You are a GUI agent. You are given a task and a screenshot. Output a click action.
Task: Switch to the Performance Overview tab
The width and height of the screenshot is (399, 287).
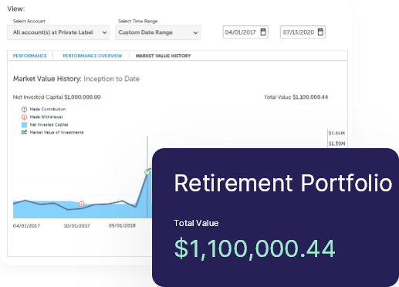click(93, 56)
